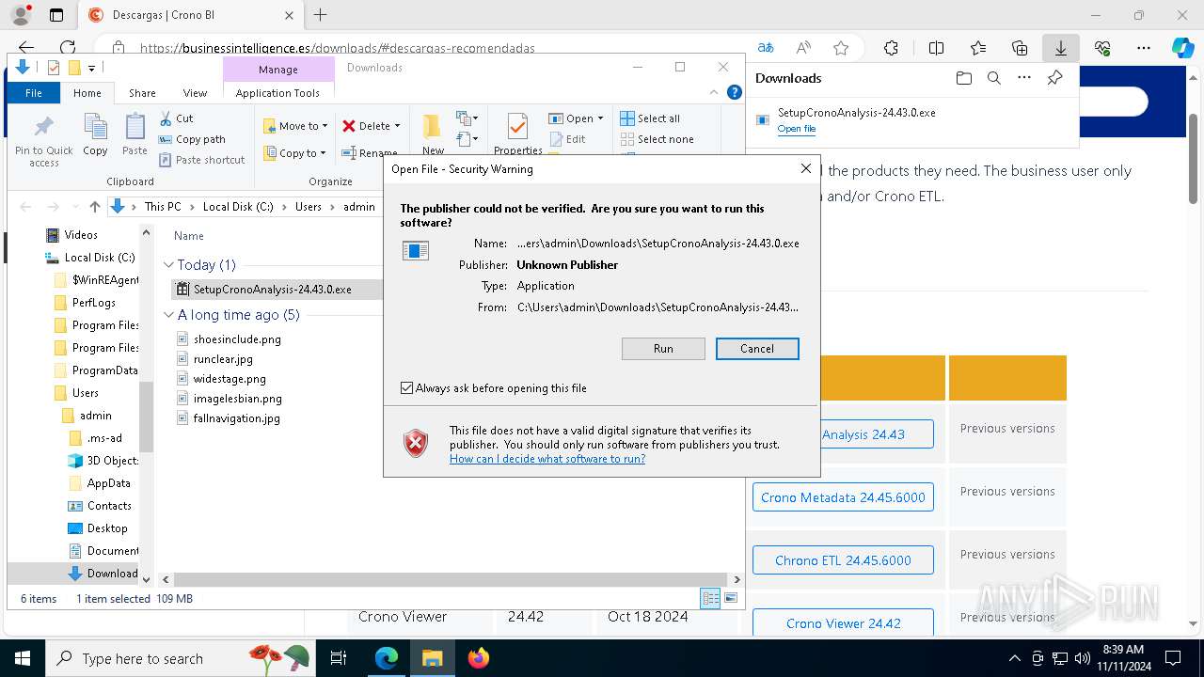Refresh the Edge page

[68, 48]
